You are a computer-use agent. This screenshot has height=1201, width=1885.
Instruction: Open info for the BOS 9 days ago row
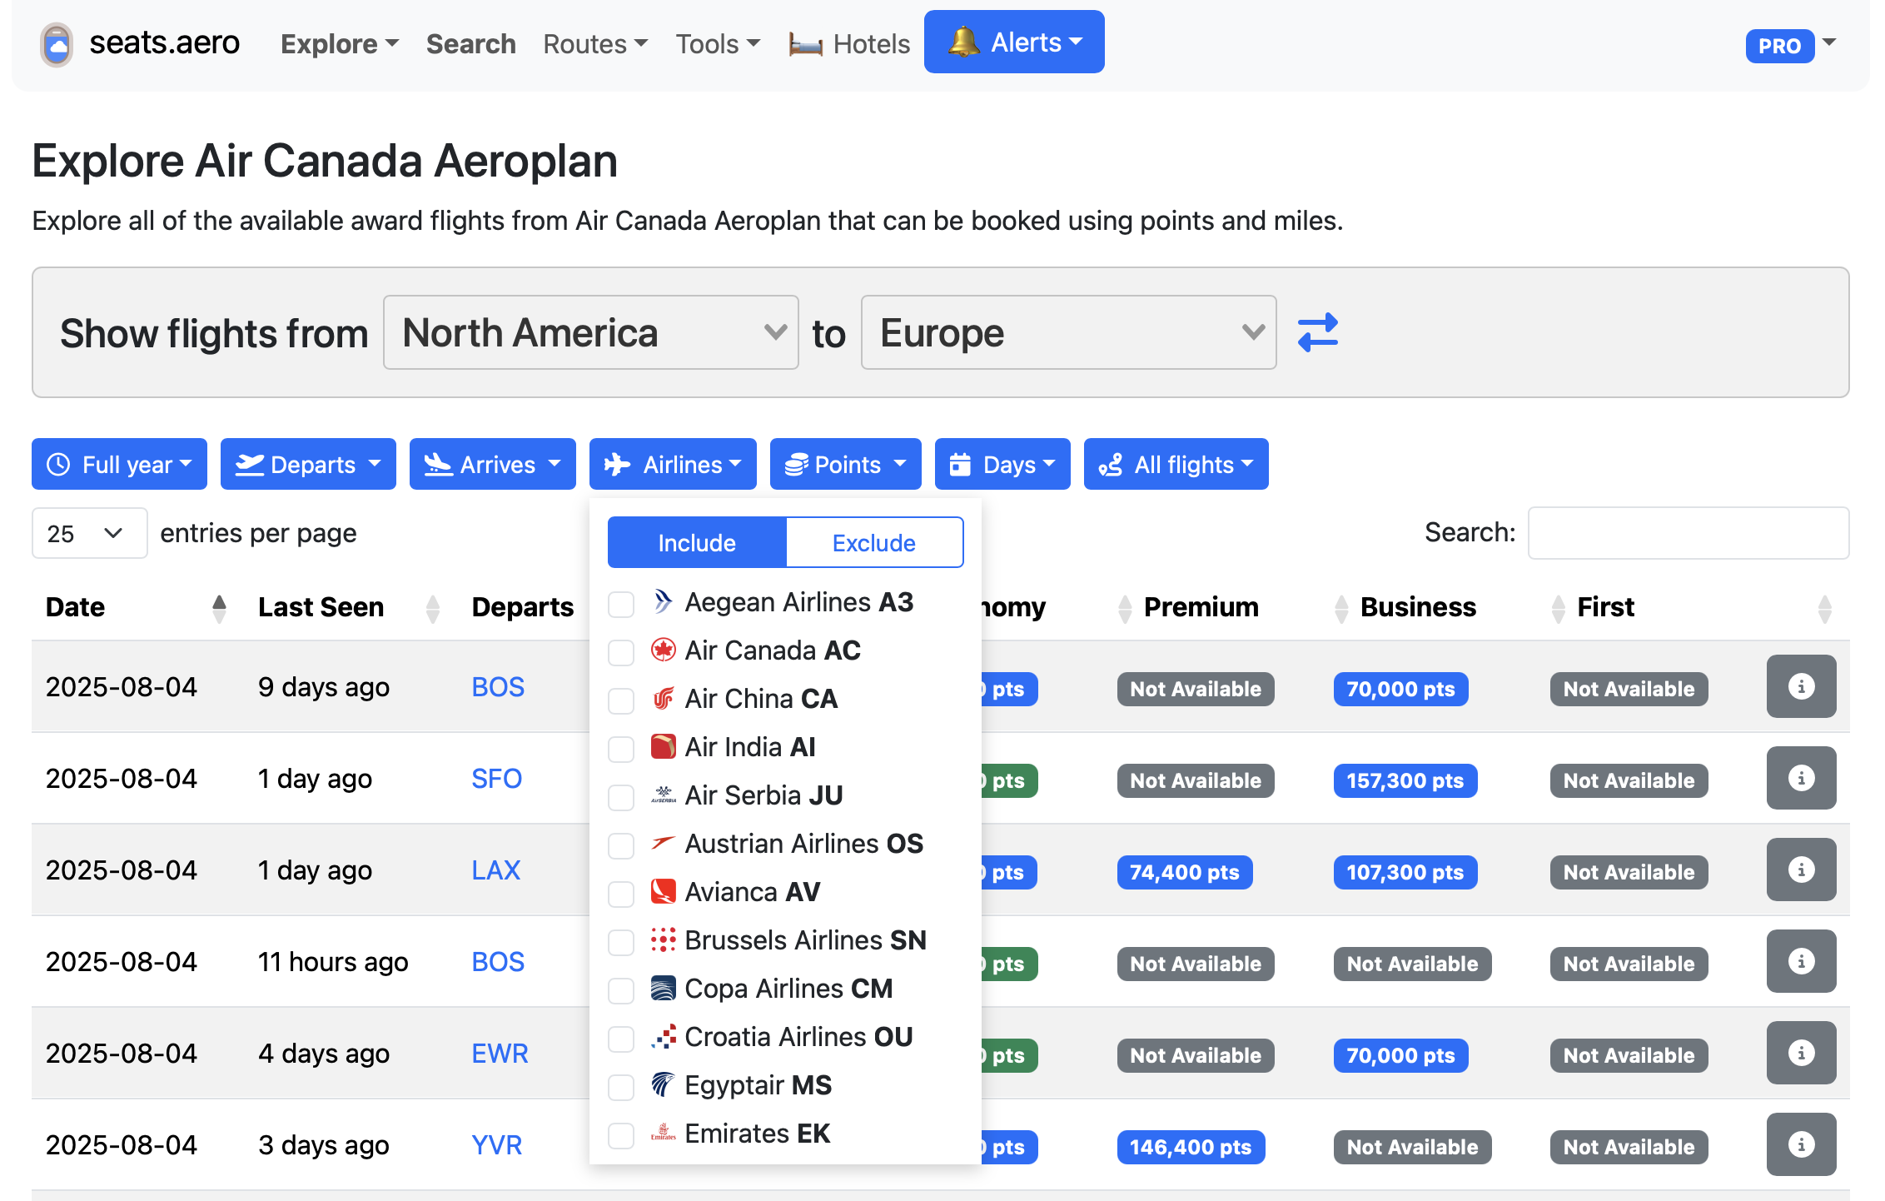(x=1801, y=686)
